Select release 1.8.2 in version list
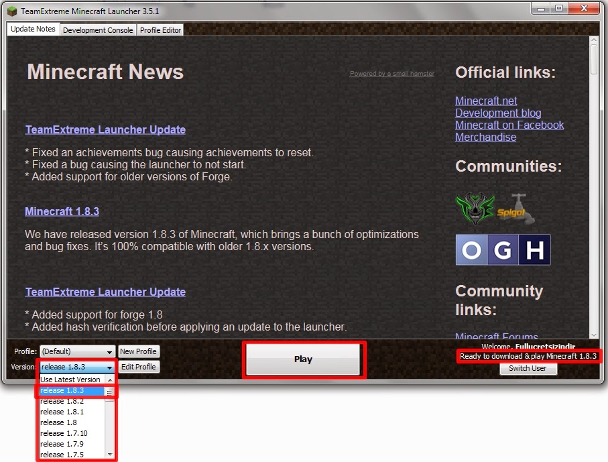The width and height of the screenshot is (608, 462). (x=72, y=401)
